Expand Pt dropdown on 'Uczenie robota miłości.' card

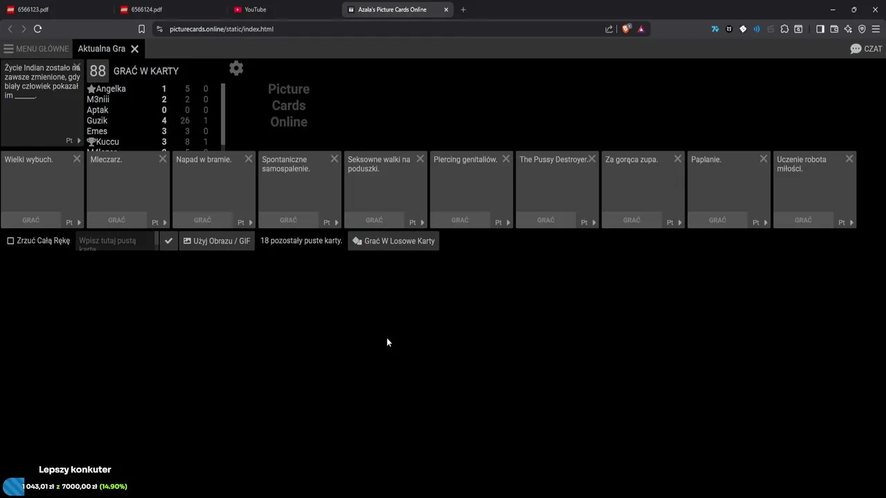(x=846, y=223)
